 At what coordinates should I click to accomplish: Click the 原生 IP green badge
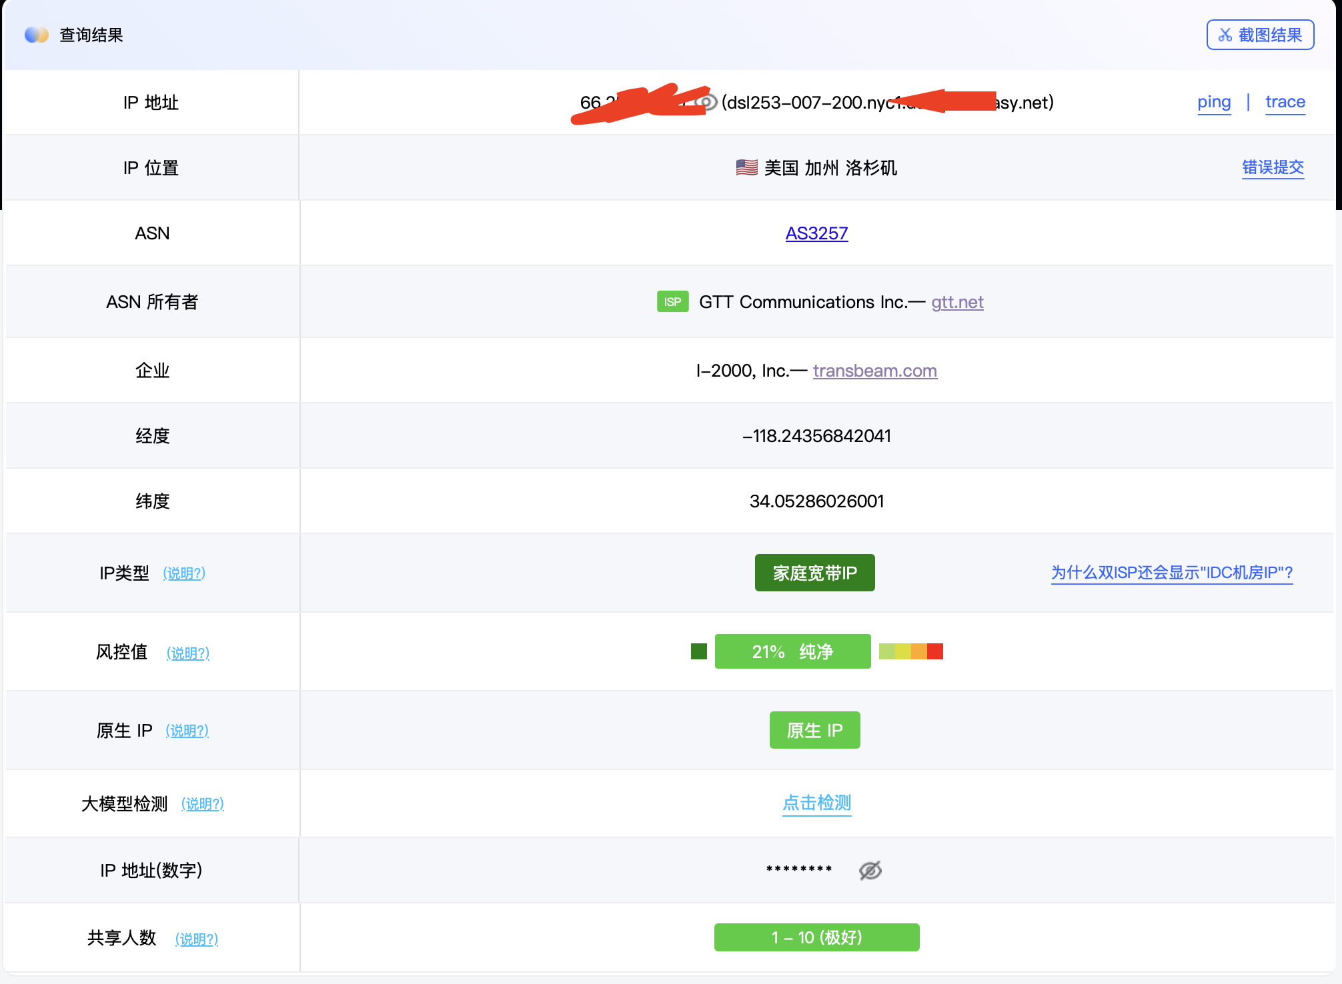click(814, 730)
